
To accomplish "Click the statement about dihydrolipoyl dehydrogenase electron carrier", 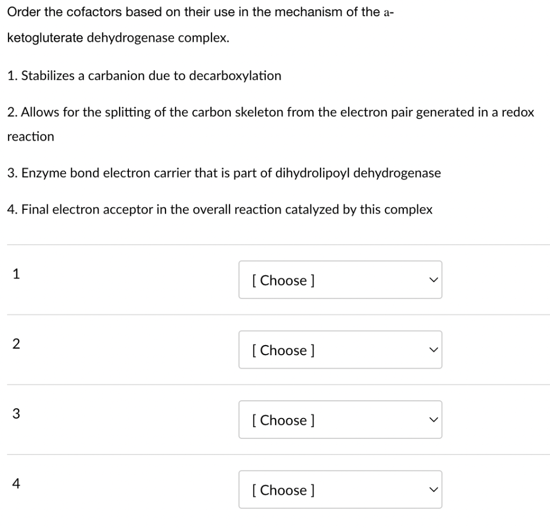I will [x=224, y=173].
